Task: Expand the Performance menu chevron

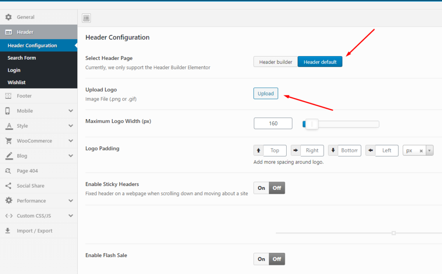Action: point(71,200)
